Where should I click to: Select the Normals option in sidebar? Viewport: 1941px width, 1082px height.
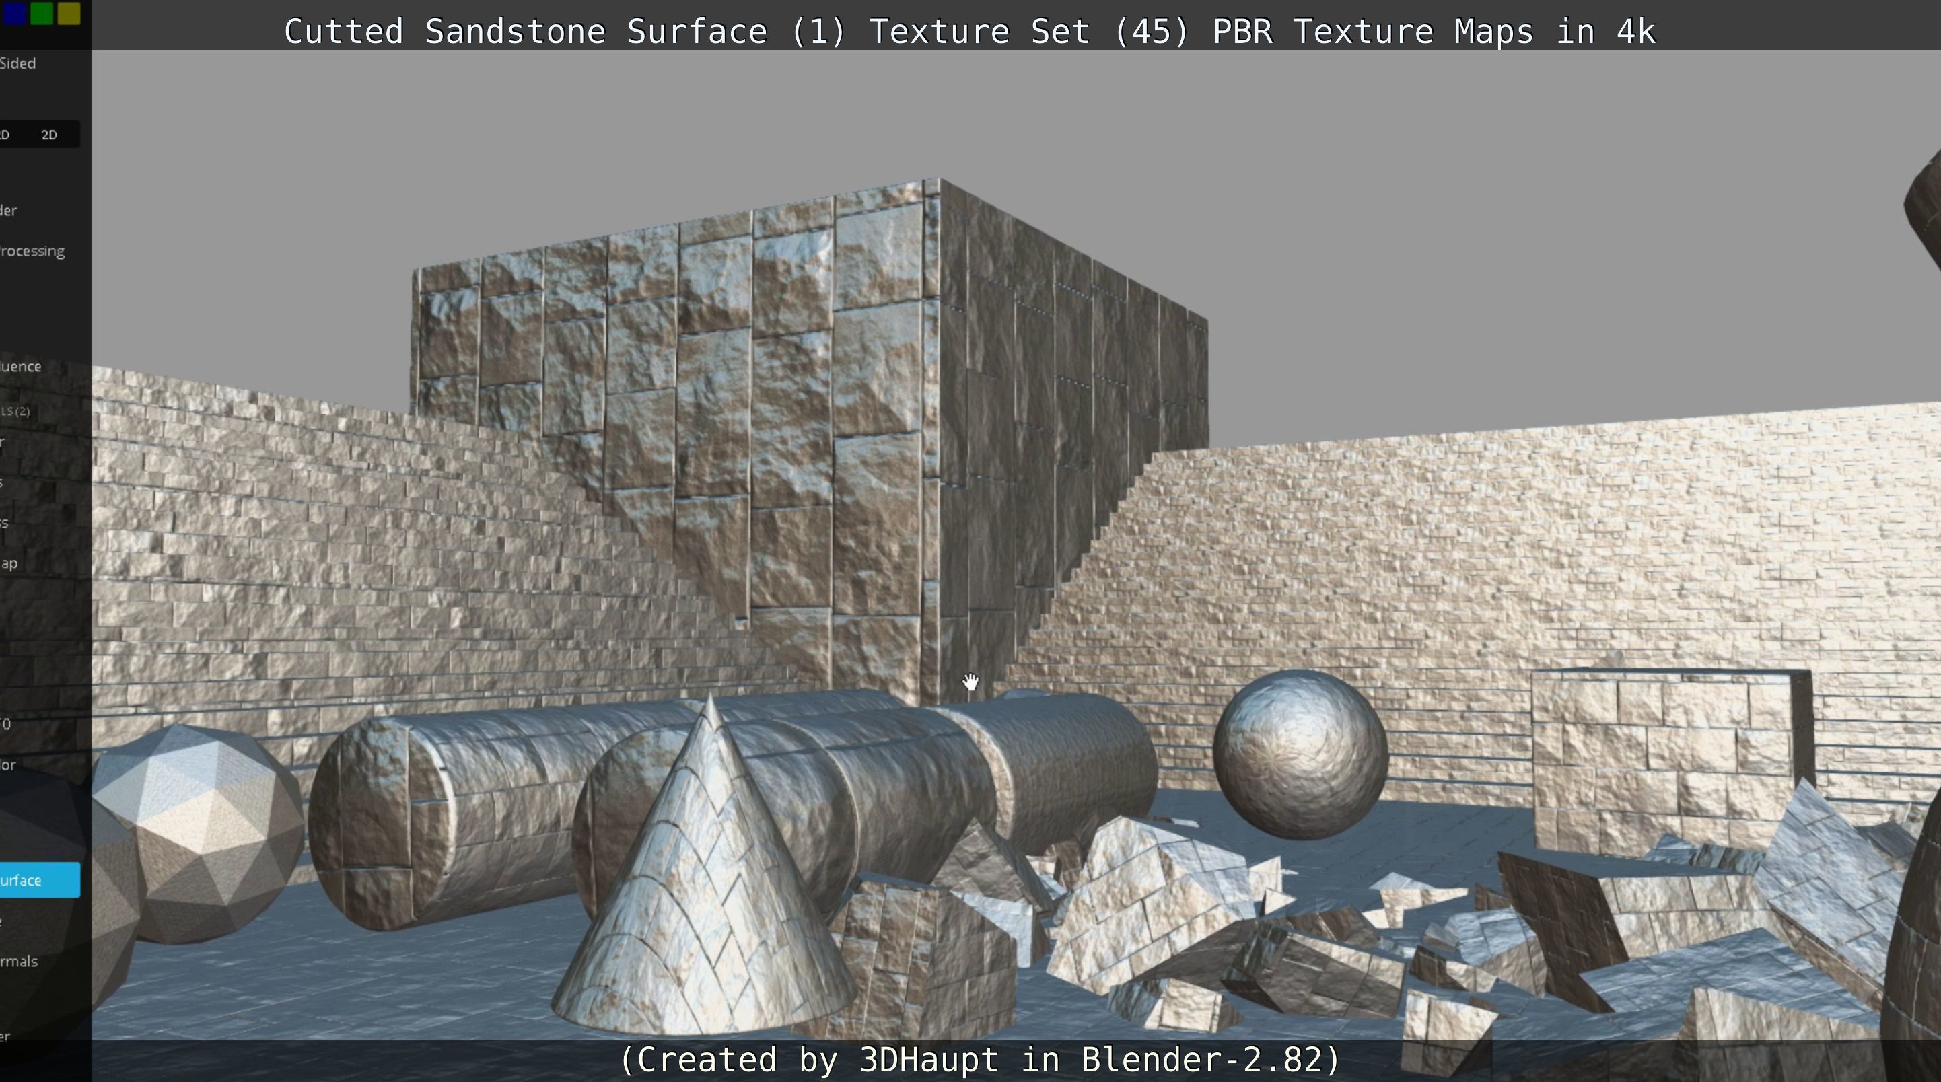click(x=19, y=962)
